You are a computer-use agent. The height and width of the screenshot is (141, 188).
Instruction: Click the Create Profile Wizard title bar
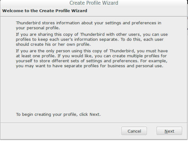(94, 3)
